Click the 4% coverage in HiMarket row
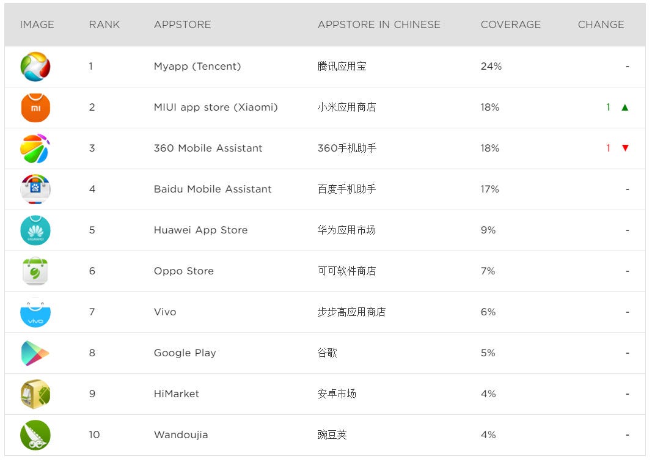 [488, 394]
